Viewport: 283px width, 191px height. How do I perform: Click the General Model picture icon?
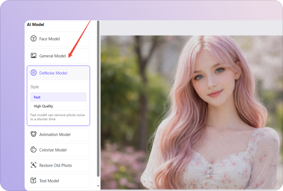click(x=34, y=56)
